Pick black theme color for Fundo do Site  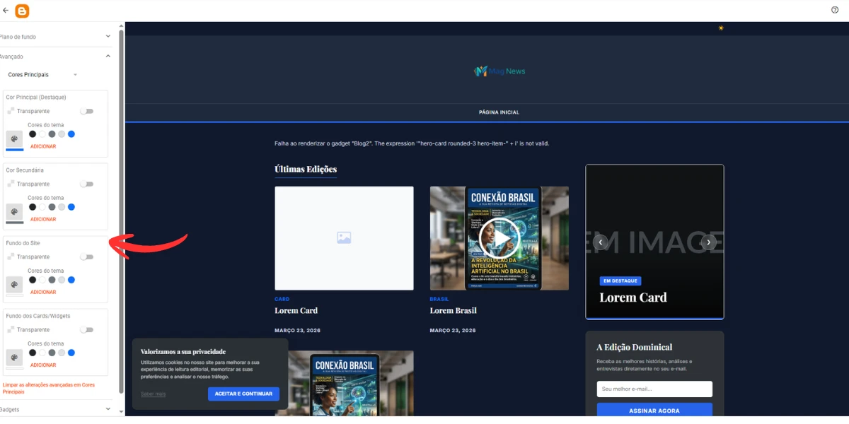[x=33, y=280]
